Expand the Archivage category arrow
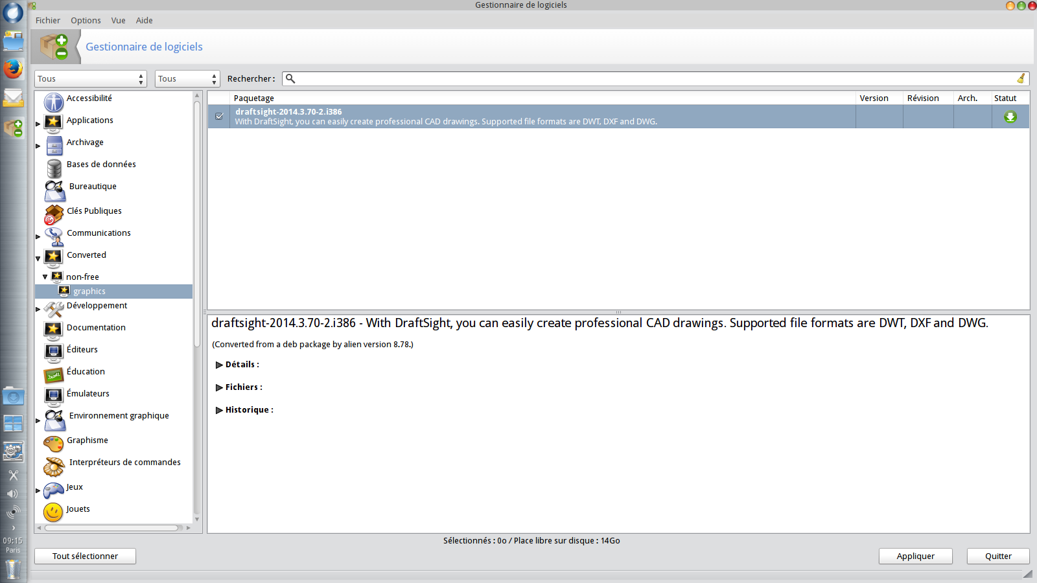Image resolution: width=1037 pixels, height=583 pixels. pyautogui.click(x=38, y=146)
